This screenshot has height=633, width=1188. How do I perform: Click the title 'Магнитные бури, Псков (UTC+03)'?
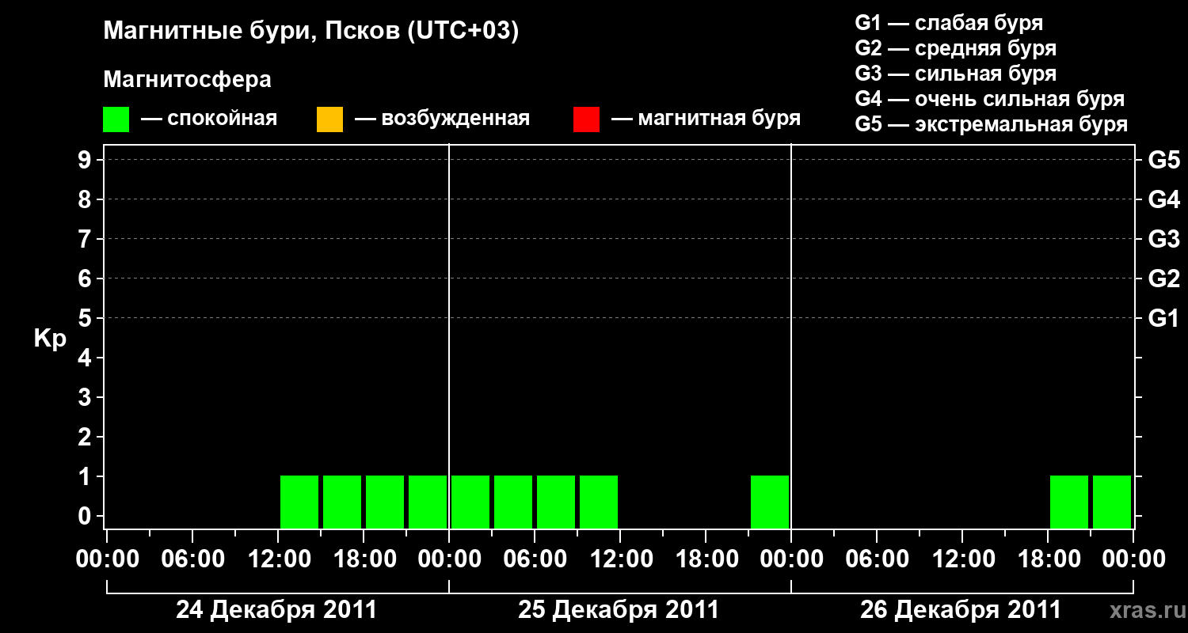[x=311, y=32]
